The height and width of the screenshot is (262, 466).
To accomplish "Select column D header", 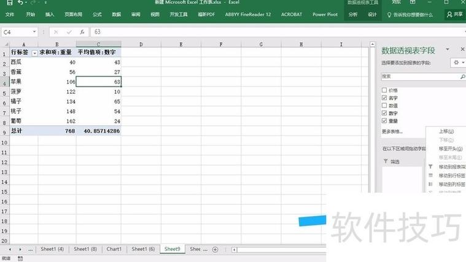I will click(141, 44).
